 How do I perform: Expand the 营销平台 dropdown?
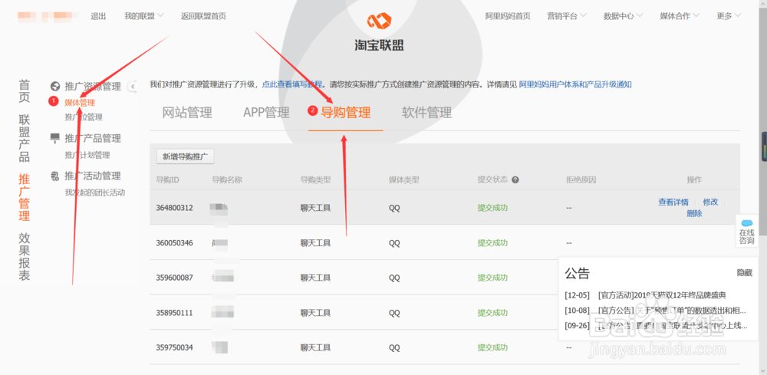pyautogui.click(x=567, y=16)
